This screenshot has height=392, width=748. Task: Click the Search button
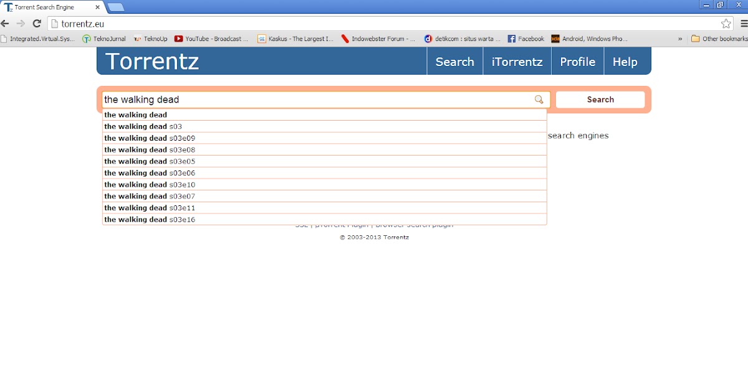(600, 100)
